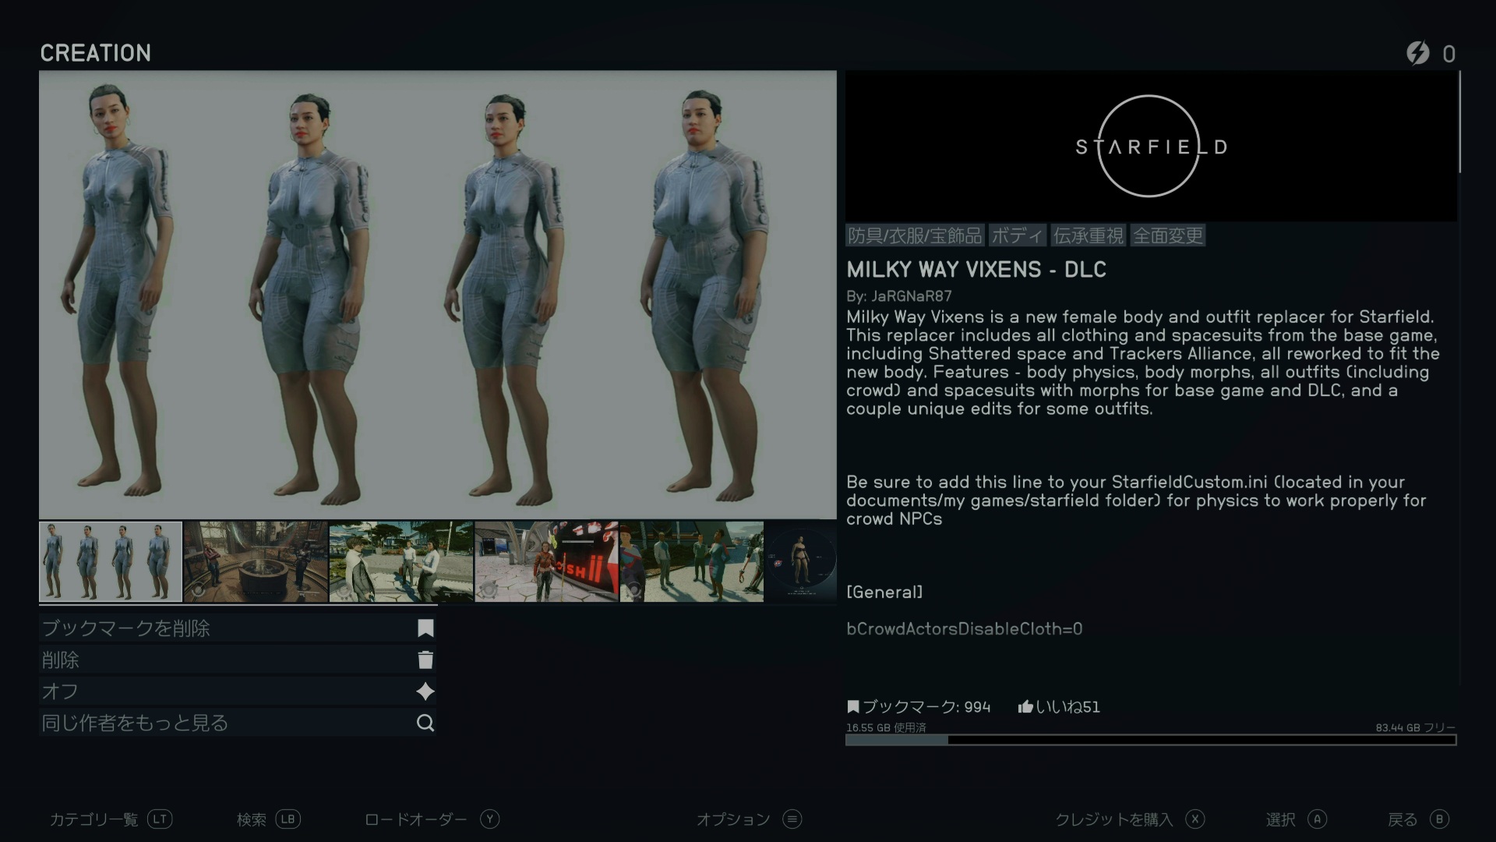The height and width of the screenshot is (842, 1496).
Task: Click the いいね thumbs-up like icon
Action: click(1025, 706)
